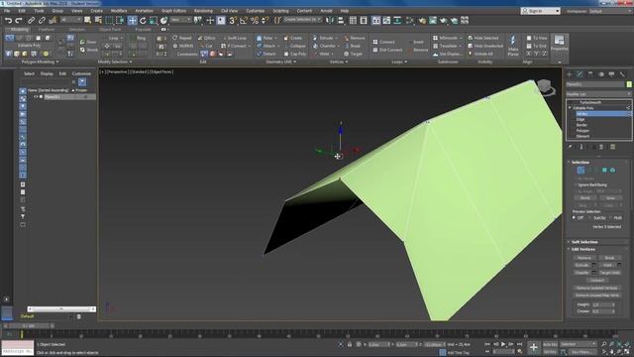Screen dimensions: 634x357
Task: Click the Break button in Edit Vertices
Action: [x=610, y=258]
